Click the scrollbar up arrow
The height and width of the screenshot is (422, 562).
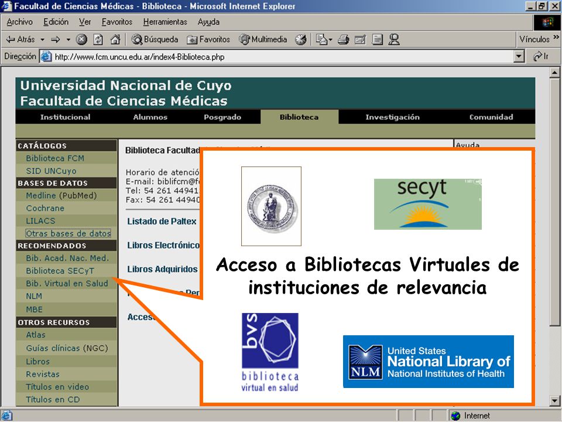click(x=554, y=73)
